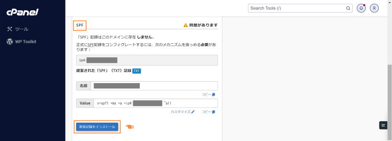The height and width of the screenshot is (141, 392).
Task: Click the tools wrench icon in sidebar
Action: [10, 29]
